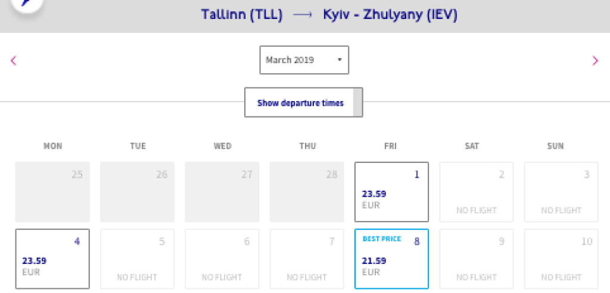Select Friday March 1 flight at 23.59 EUR
Screen dimensions: 610x293
391,192
